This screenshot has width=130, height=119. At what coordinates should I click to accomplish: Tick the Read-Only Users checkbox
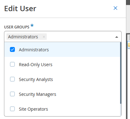12,64
